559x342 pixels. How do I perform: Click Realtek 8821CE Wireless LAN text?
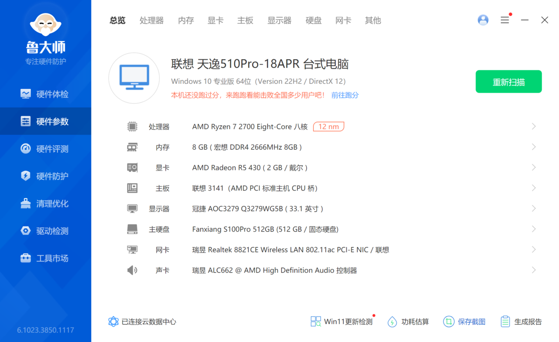point(290,250)
